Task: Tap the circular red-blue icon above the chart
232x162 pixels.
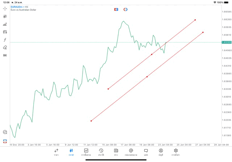Action: 125,9
